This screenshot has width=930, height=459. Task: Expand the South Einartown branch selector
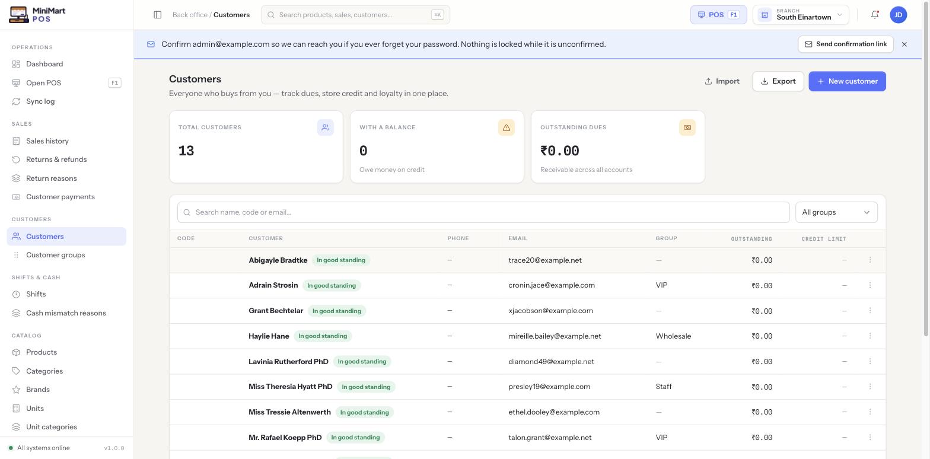pyautogui.click(x=801, y=15)
